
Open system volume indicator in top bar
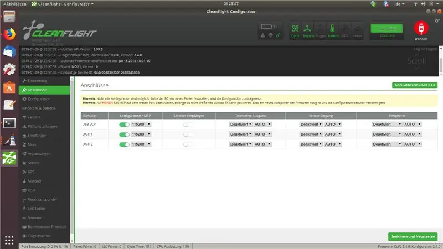click(423, 4)
